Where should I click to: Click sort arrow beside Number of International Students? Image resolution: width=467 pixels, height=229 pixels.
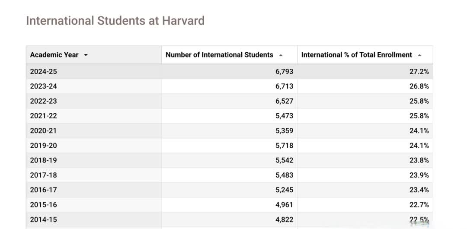[281, 55]
